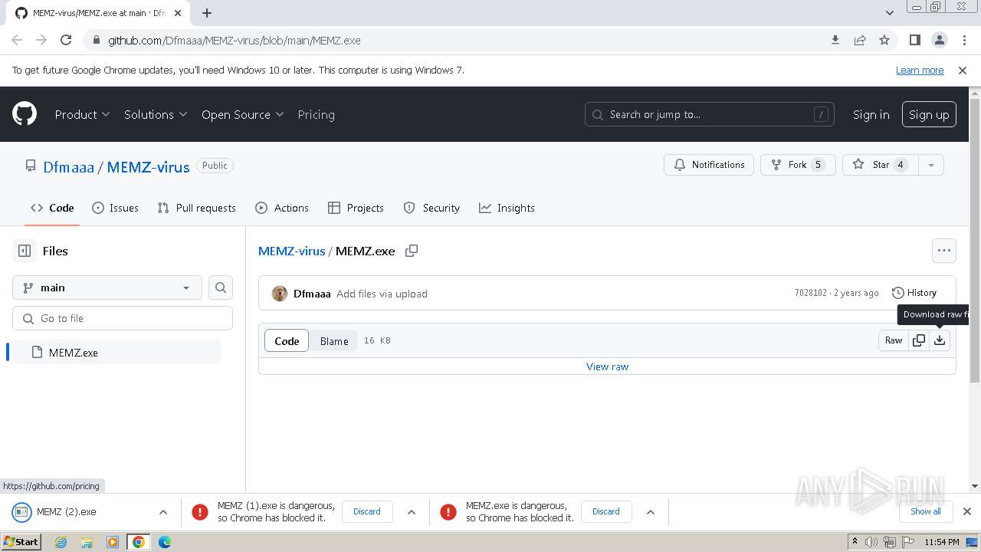
Task: Click Sign in
Action: tap(871, 114)
